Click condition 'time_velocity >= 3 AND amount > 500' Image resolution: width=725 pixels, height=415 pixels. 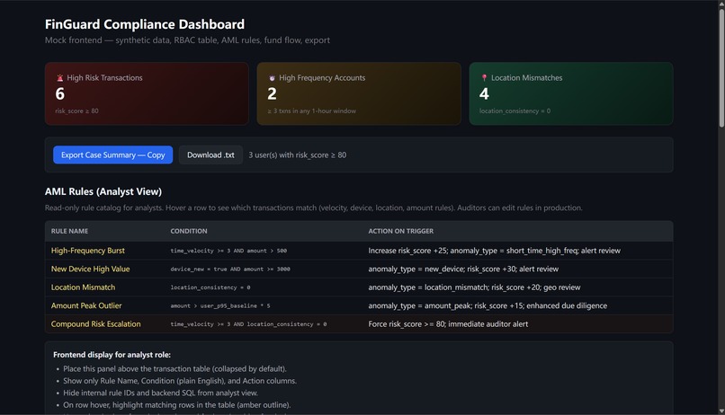point(228,251)
